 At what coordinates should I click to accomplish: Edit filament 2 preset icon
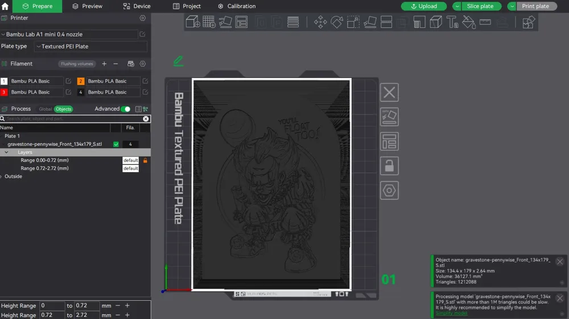click(145, 81)
